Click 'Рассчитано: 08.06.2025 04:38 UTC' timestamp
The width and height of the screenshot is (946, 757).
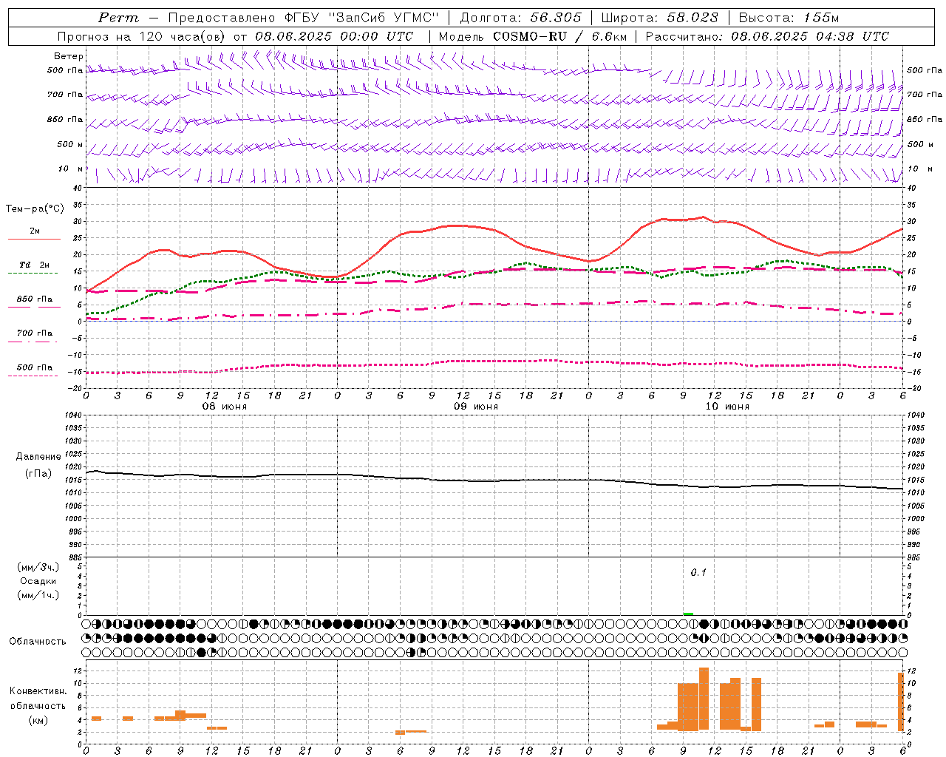(x=767, y=36)
